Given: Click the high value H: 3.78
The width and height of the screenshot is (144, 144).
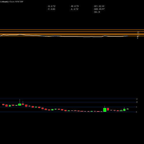Looking at the screenshot, I should pos(75,6).
